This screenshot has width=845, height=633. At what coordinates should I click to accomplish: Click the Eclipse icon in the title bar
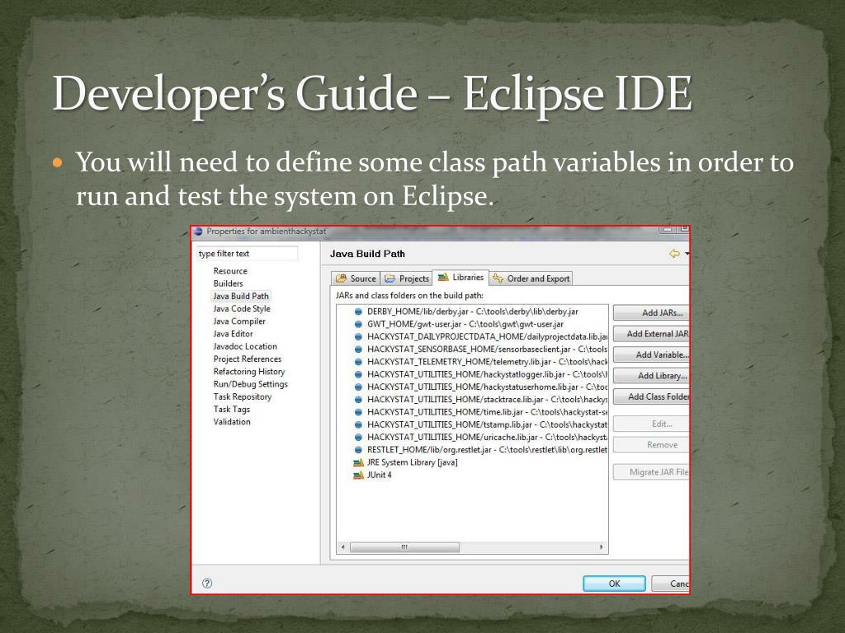[198, 232]
